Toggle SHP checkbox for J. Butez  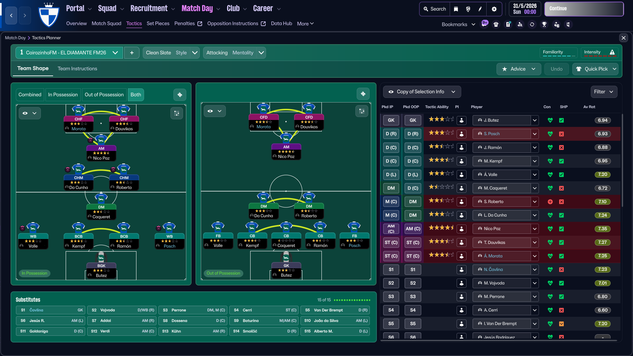[x=561, y=120]
